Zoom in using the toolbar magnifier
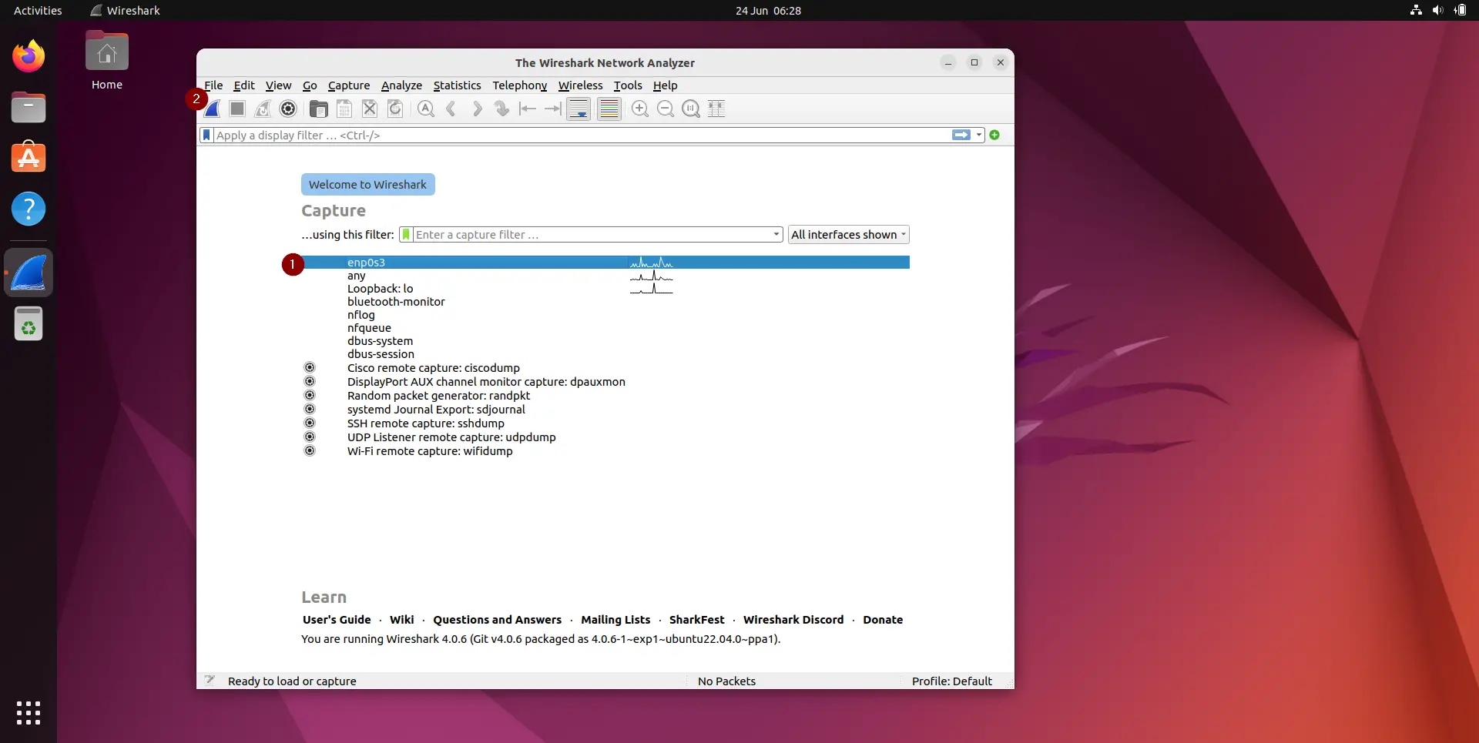The image size is (1479, 743). pos(639,109)
